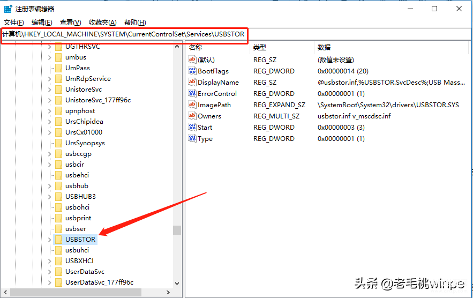This screenshot has width=473, height=298.
Task: Click vertical scrollbar thumb in tree pane
Action: (177, 230)
